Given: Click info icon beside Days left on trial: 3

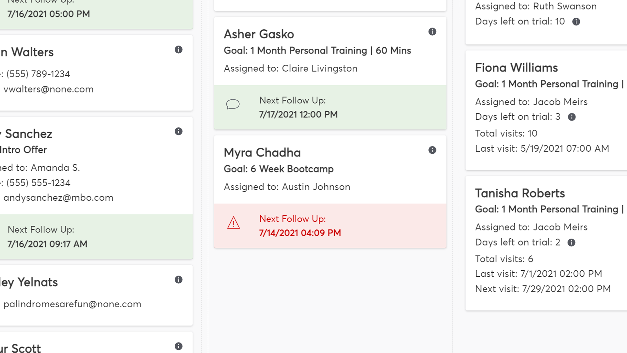Looking at the screenshot, I should pyautogui.click(x=571, y=117).
